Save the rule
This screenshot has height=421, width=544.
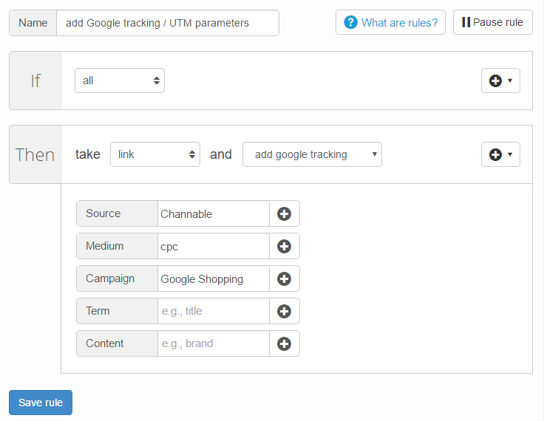(x=41, y=403)
